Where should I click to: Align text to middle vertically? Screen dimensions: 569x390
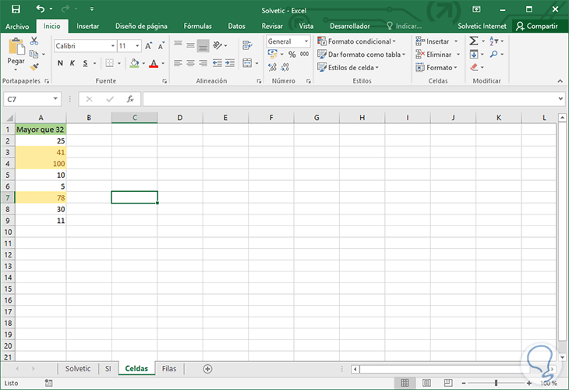(190, 45)
